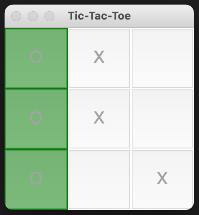This screenshot has width=199, height=215.
Task: Minimize the Tic-Tac-Toe window
Action: (x=33, y=16)
